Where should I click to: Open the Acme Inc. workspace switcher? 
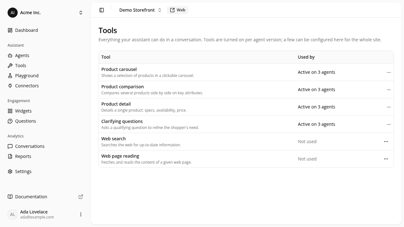coord(45,13)
